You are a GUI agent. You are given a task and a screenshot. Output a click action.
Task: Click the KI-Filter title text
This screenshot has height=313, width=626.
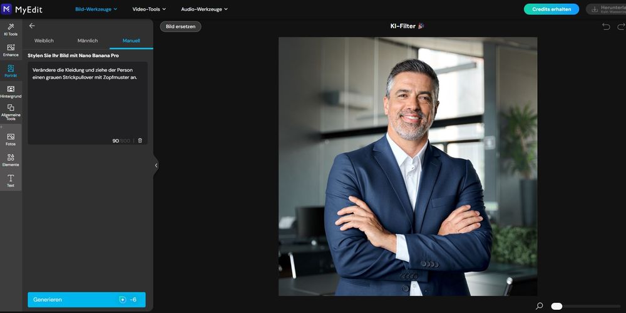click(x=403, y=26)
